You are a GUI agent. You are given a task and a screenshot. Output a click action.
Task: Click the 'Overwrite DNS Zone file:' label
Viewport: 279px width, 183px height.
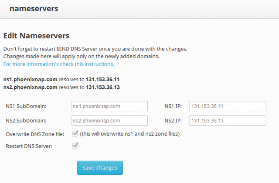(x=35, y=134)
